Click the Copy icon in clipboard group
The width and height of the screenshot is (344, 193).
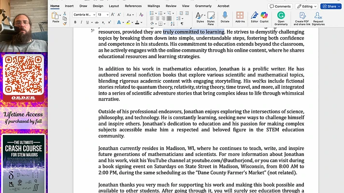(65, 18)
